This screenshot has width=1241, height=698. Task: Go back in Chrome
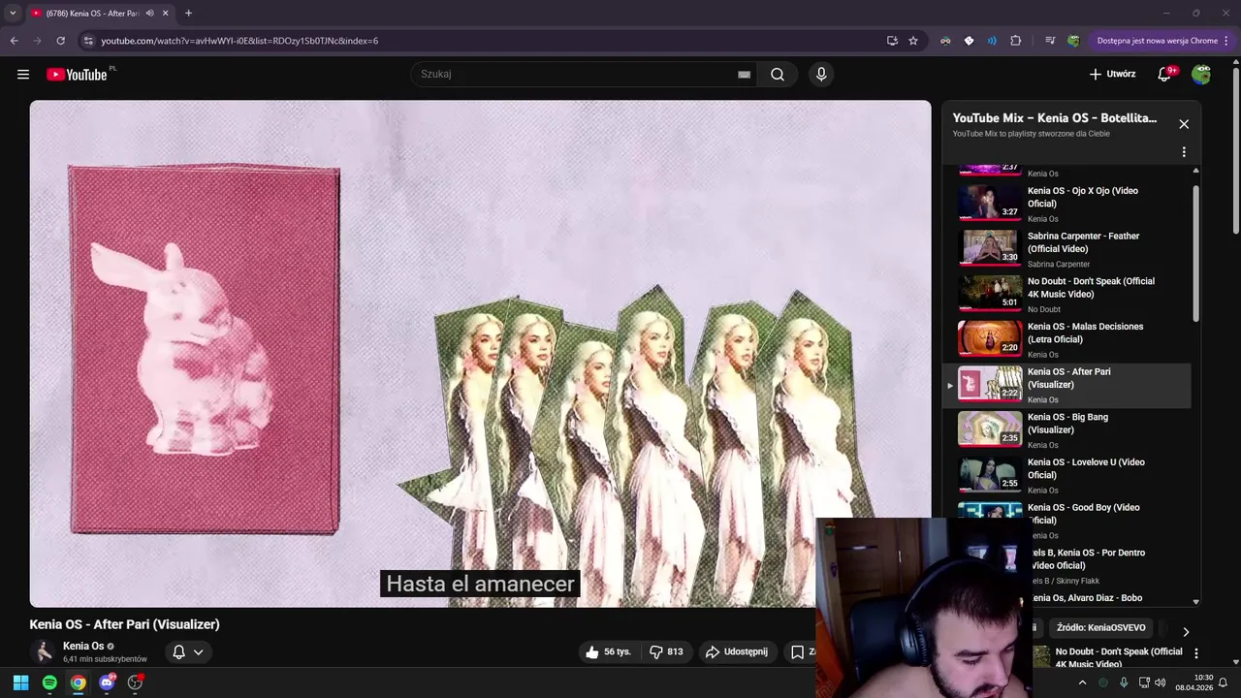pyautogui.click(x=14, y=41)
